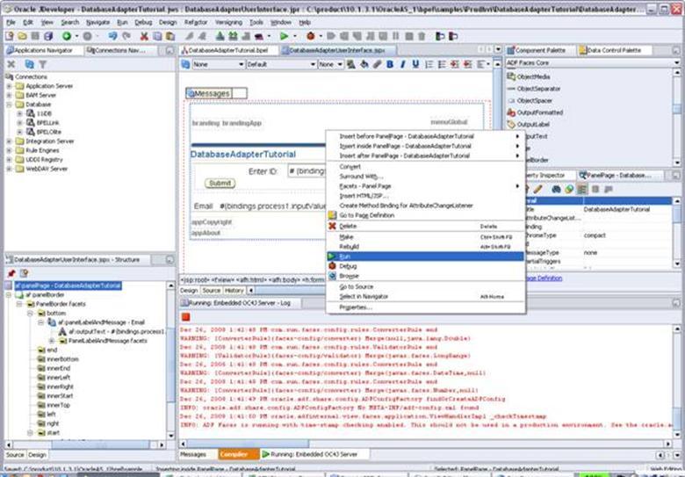
Task: Collapse the bottom facet node
Action: 30,314
